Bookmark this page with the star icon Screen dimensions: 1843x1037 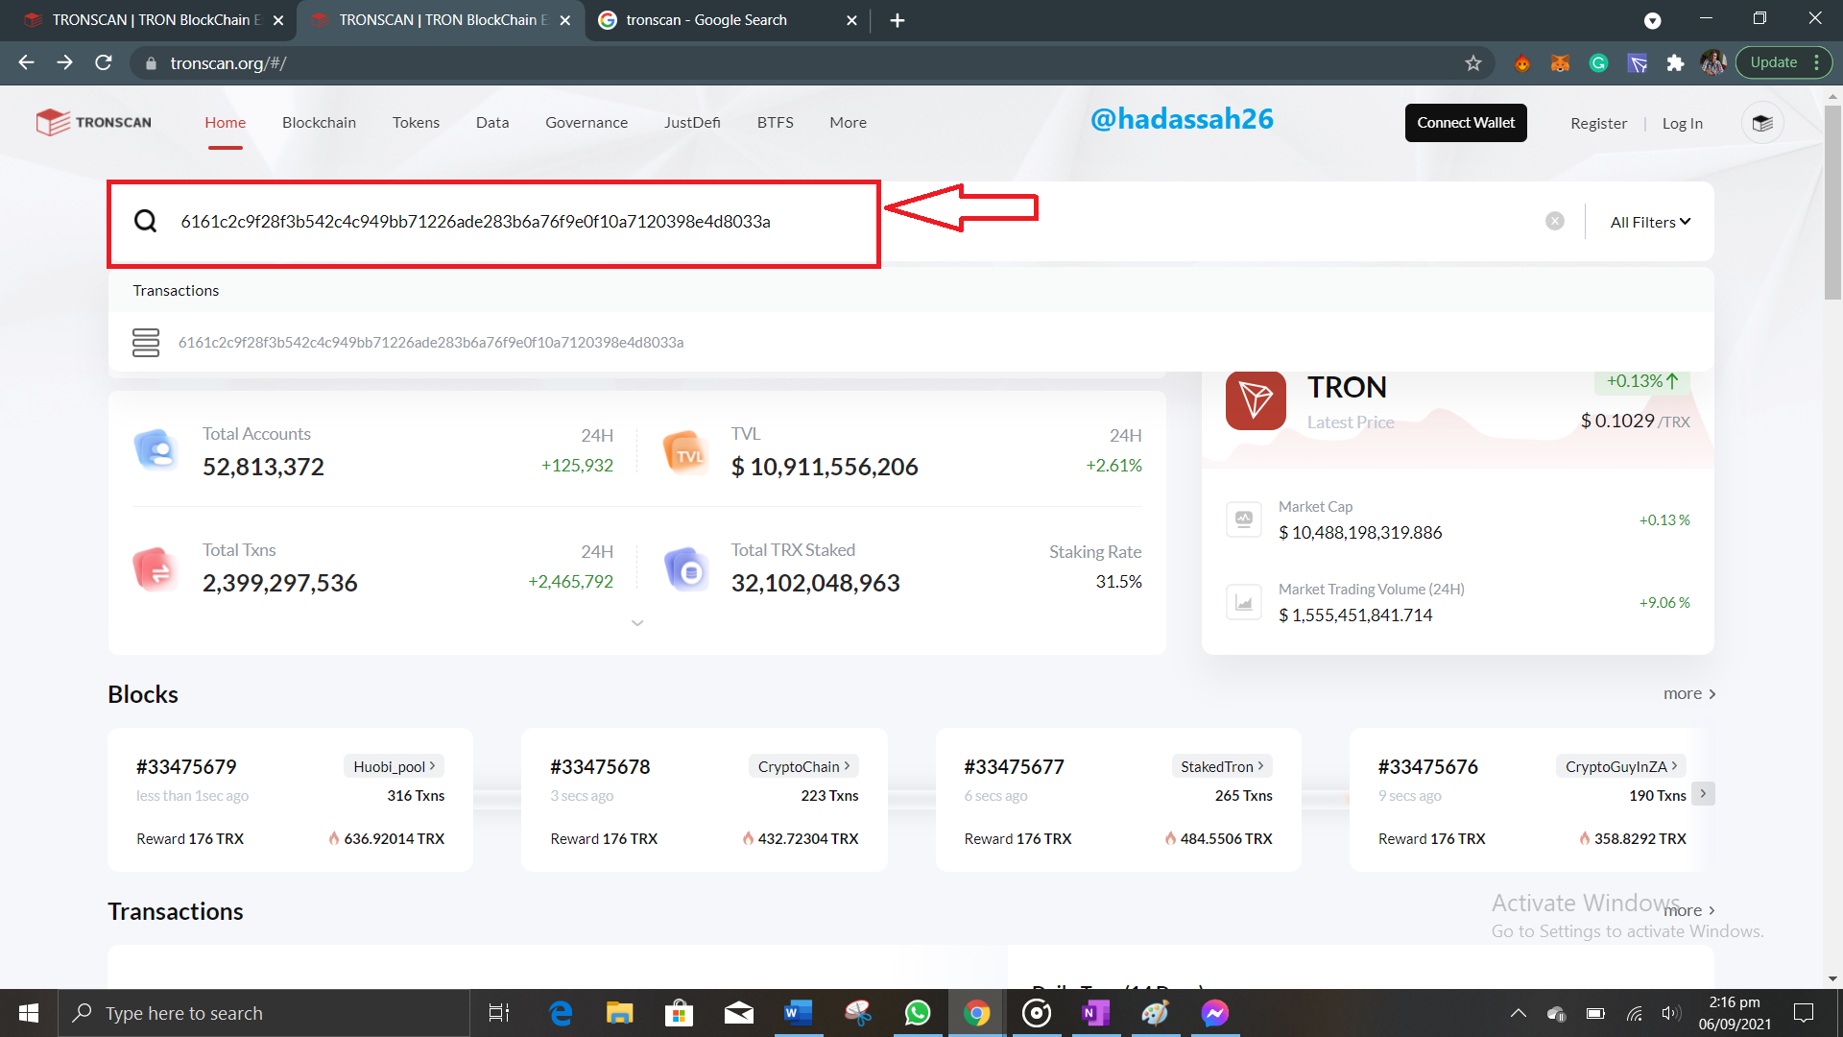1473,63
